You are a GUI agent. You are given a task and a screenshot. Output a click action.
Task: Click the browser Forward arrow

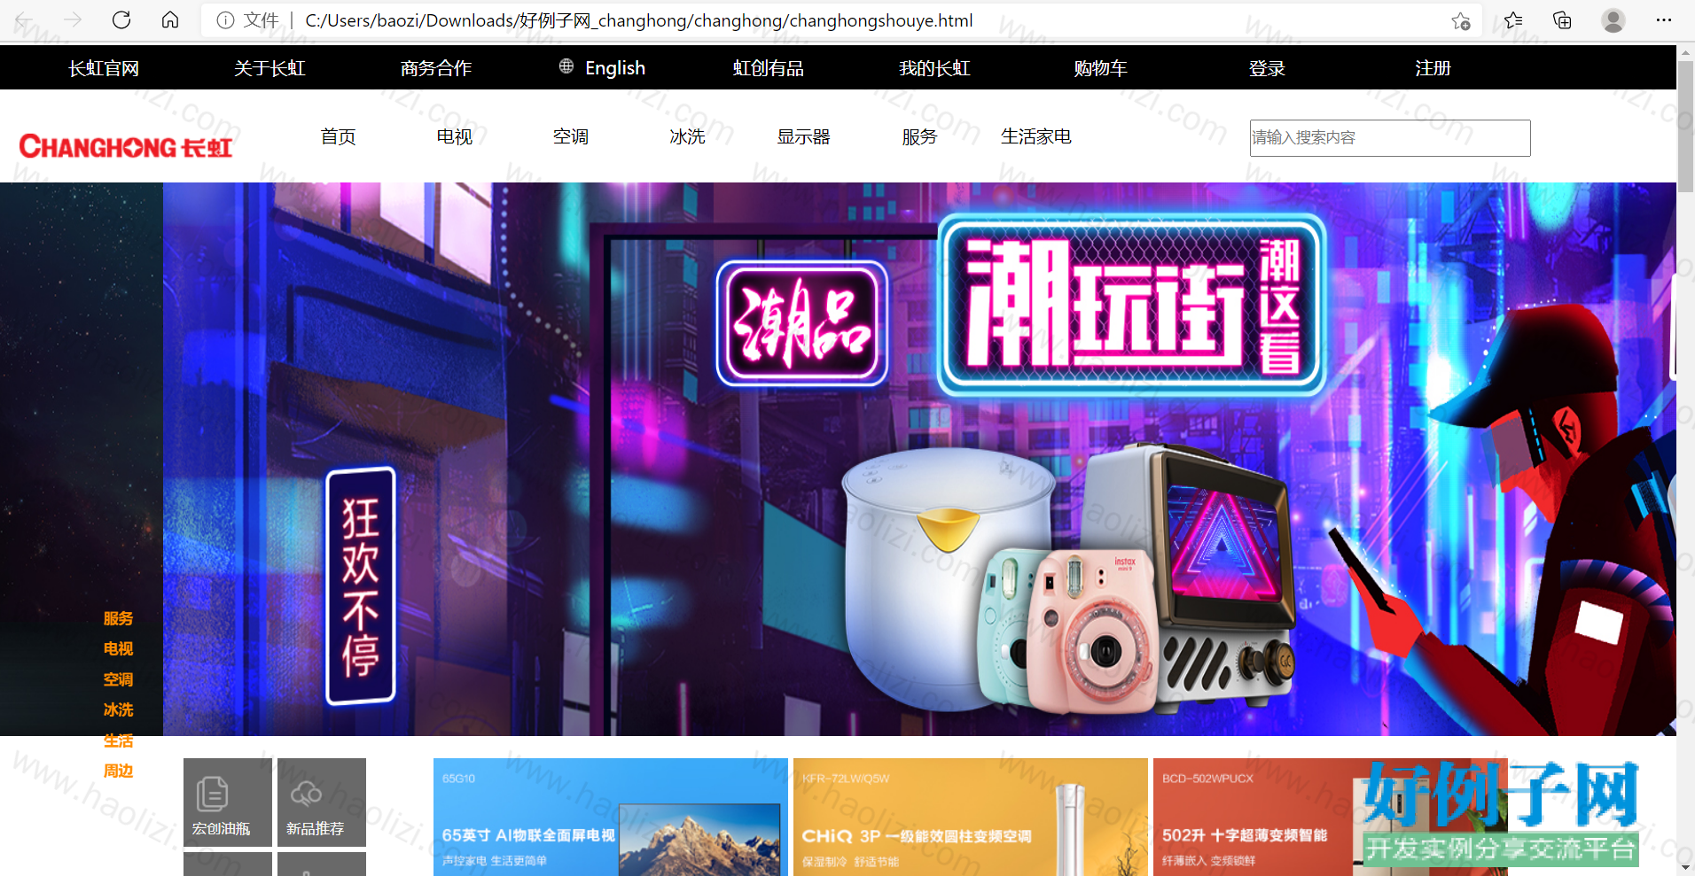[x=73, y=20]
